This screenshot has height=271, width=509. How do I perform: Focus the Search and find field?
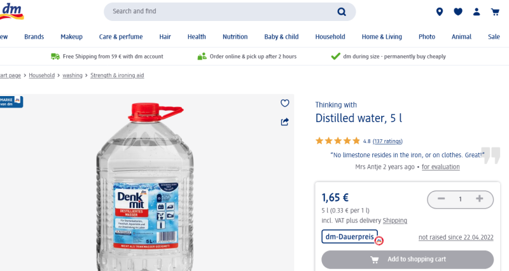coord(216,11)
